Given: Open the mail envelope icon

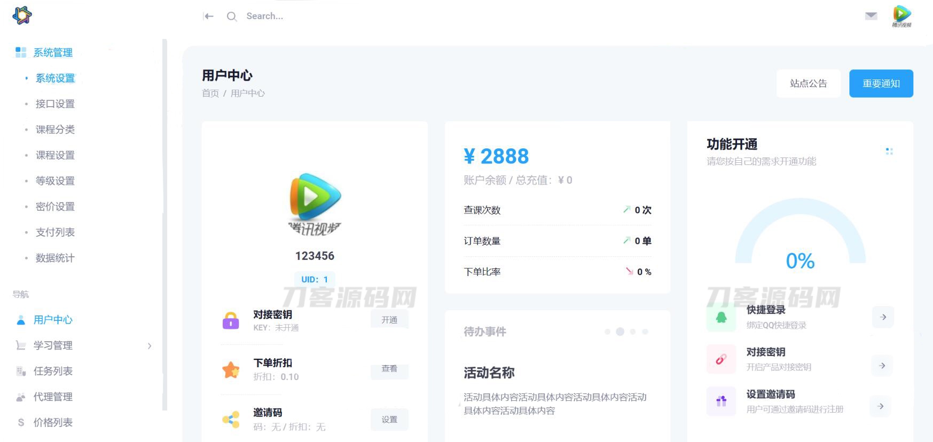Looking at the screenshot, I should click(x=871, y=16).
